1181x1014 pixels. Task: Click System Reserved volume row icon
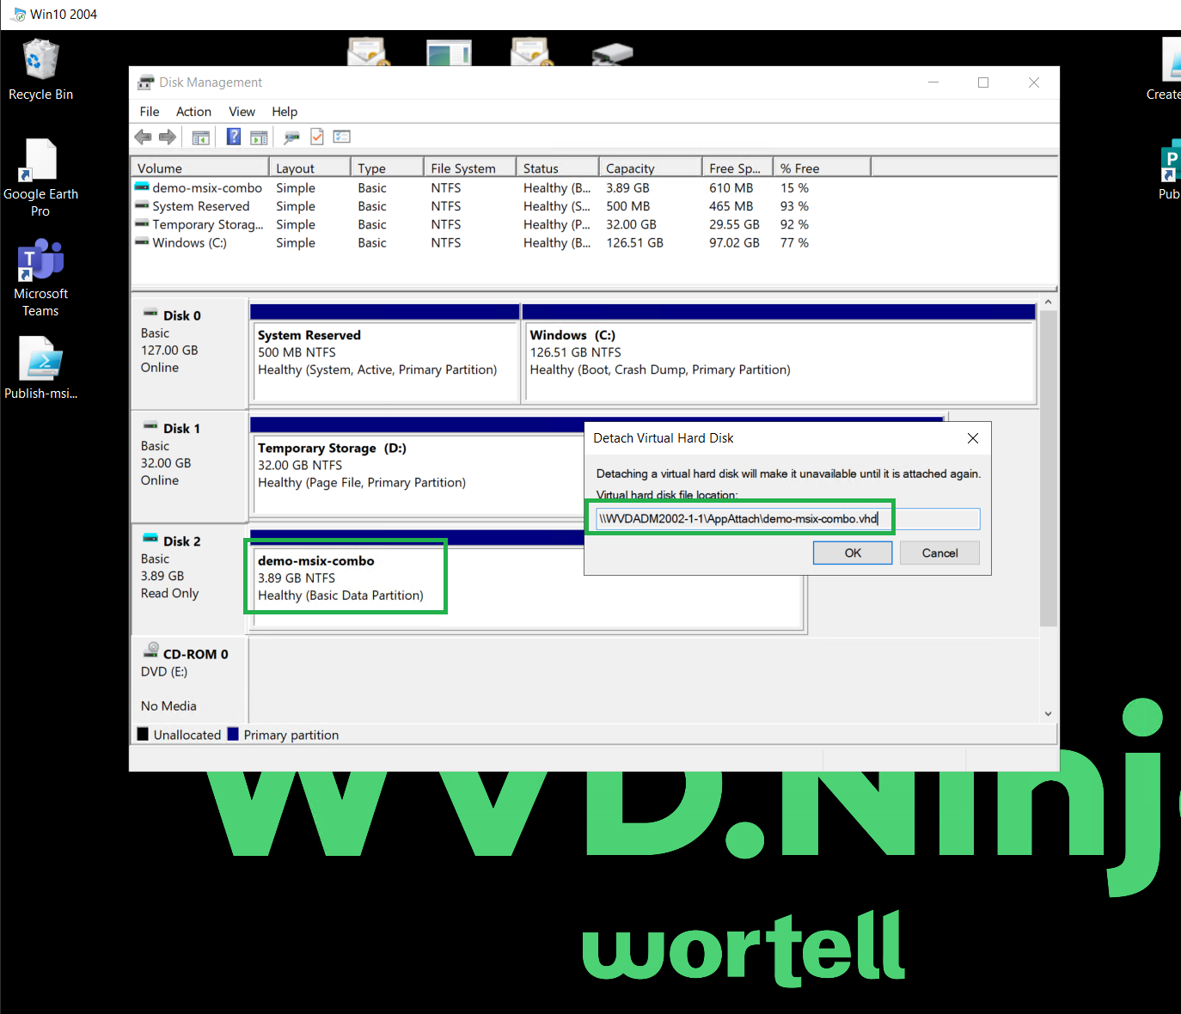point(142,205)
